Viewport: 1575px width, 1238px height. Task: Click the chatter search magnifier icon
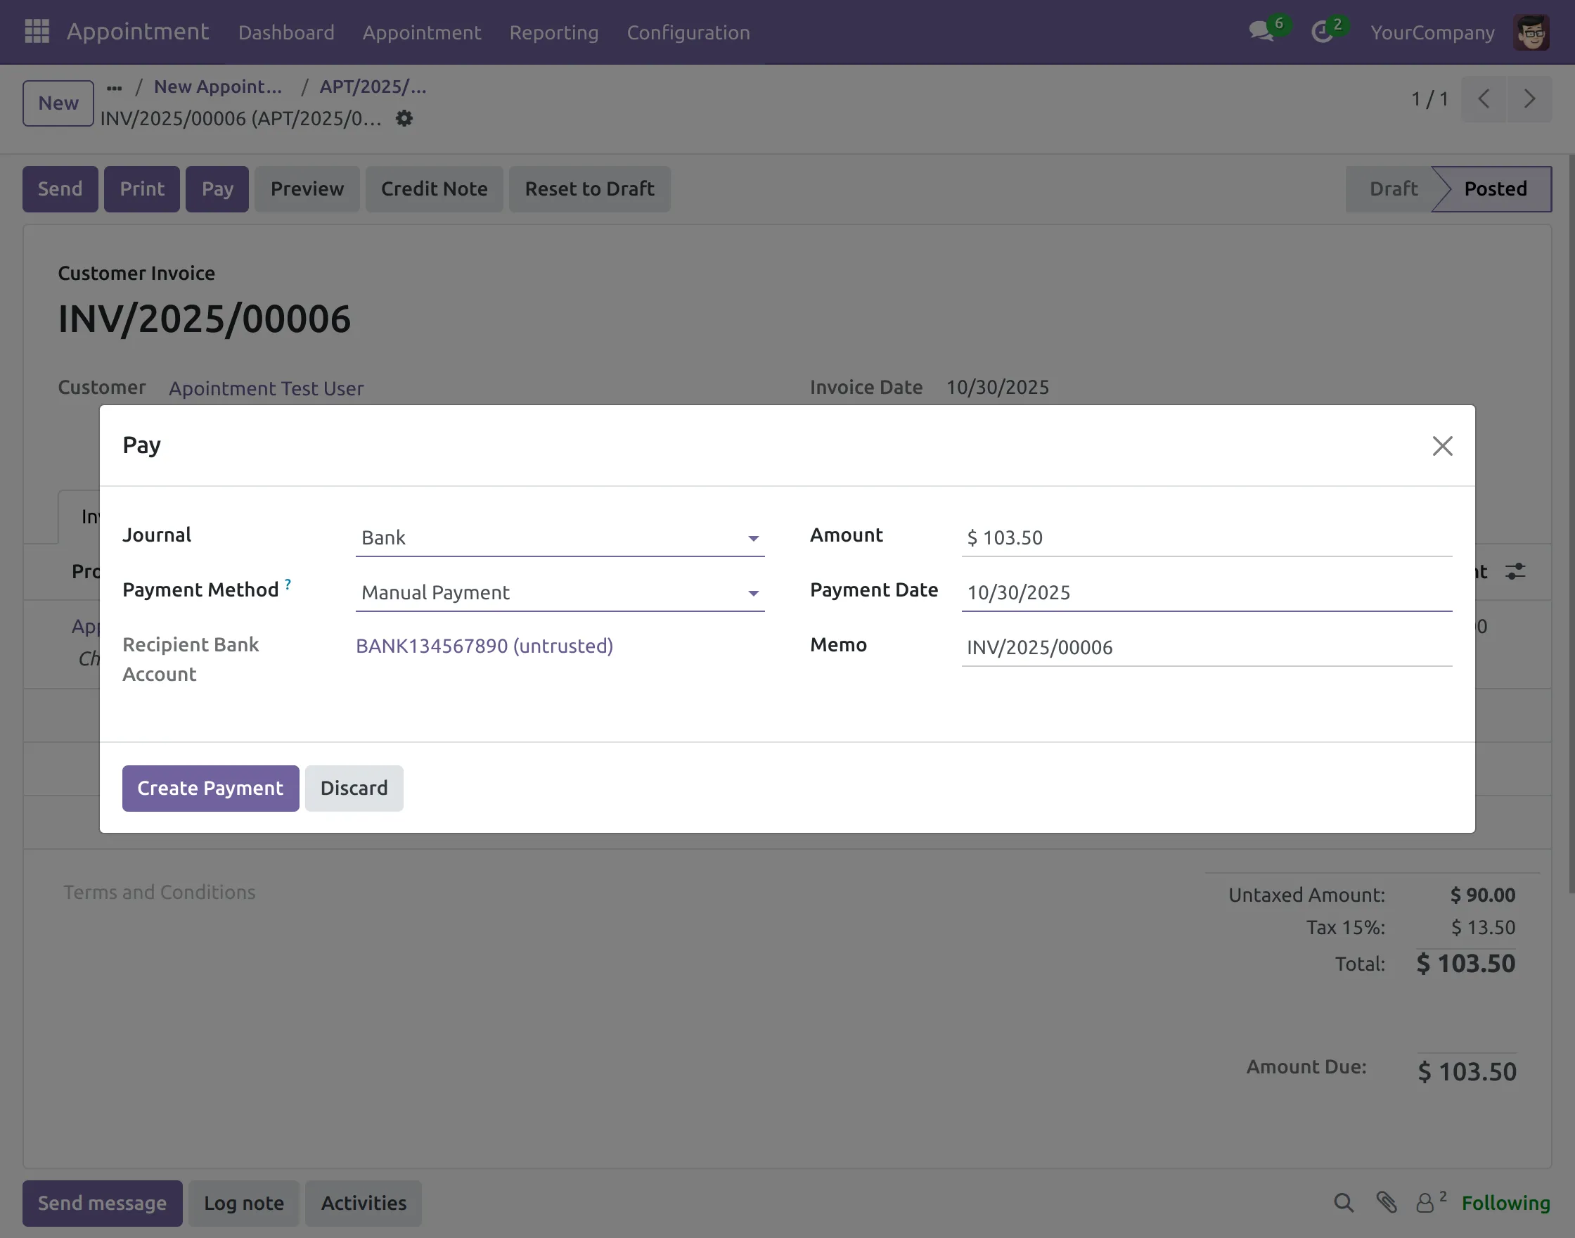coord(1343,1204)
